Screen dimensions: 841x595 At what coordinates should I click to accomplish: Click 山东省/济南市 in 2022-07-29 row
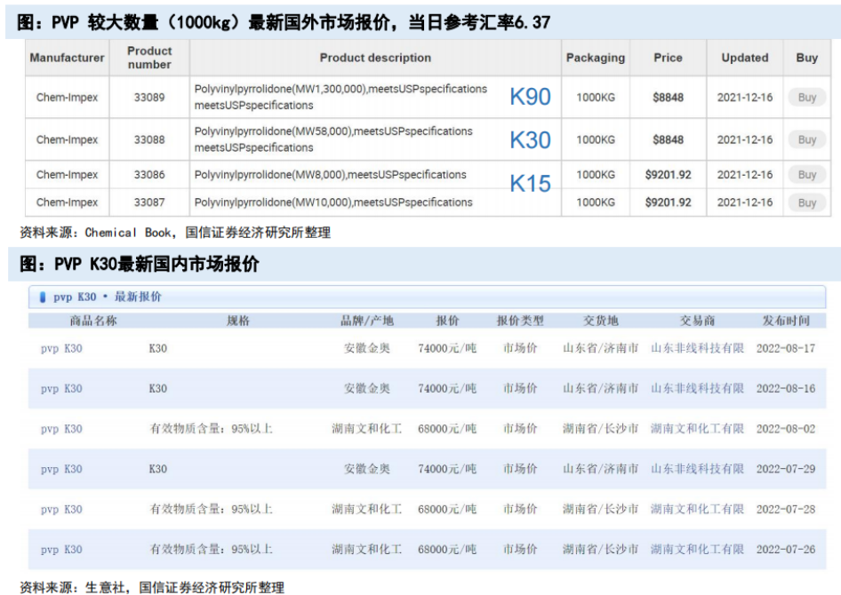(601, 469)
